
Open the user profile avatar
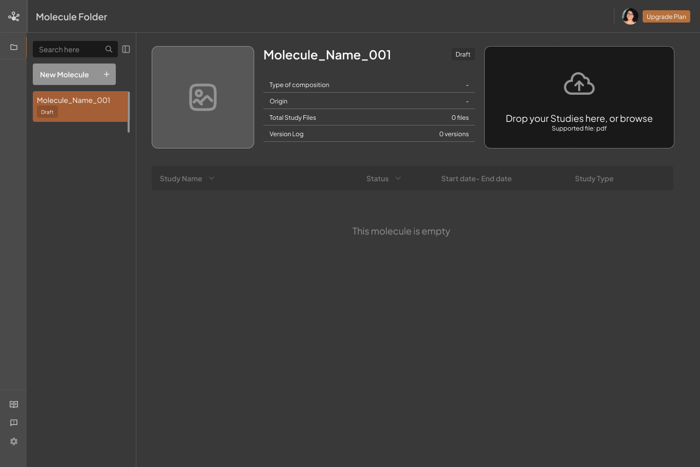pos(630,16)
